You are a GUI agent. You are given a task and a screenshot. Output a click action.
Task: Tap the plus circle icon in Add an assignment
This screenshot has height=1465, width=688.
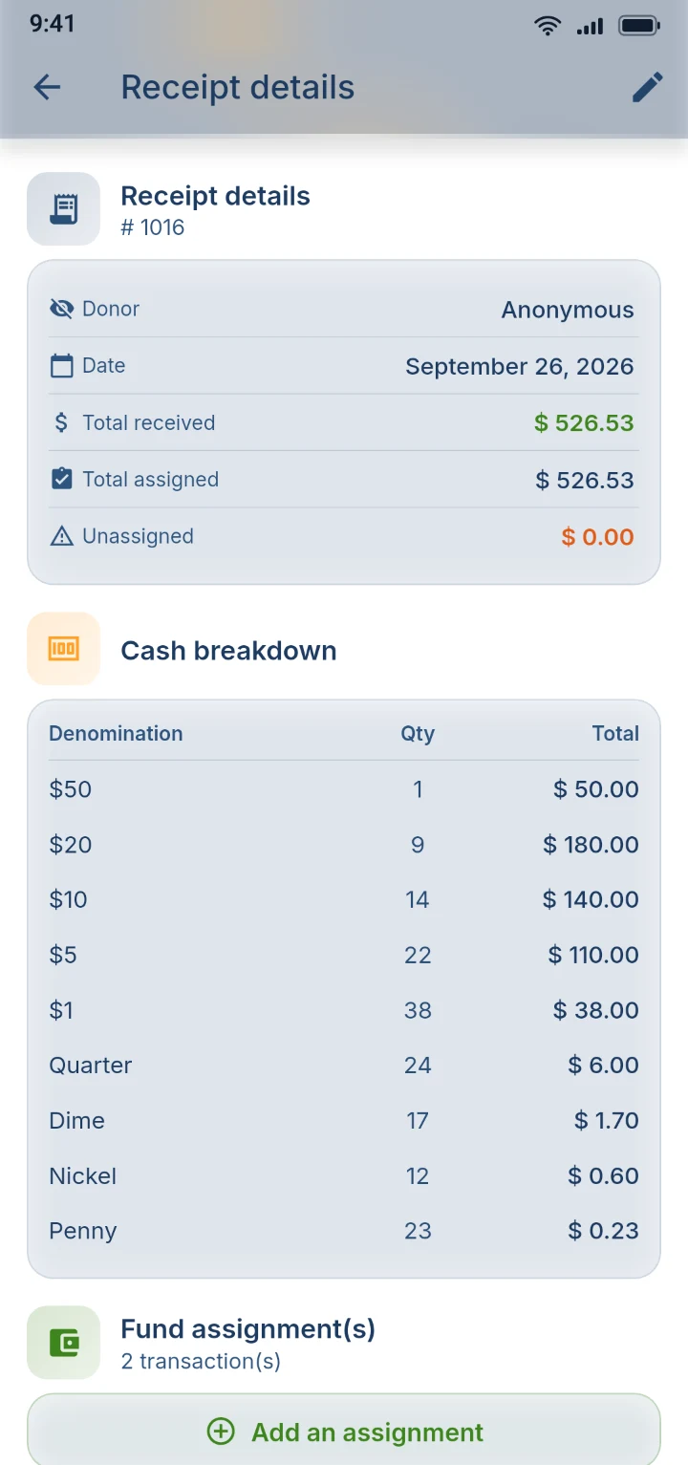221,1432
